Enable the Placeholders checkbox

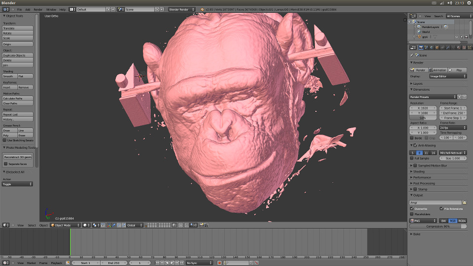(412, 214)
